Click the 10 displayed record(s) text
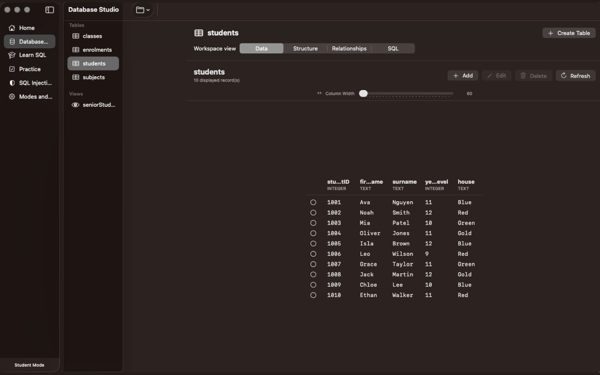Screen dimensions: 600x375 click(216, 80)
